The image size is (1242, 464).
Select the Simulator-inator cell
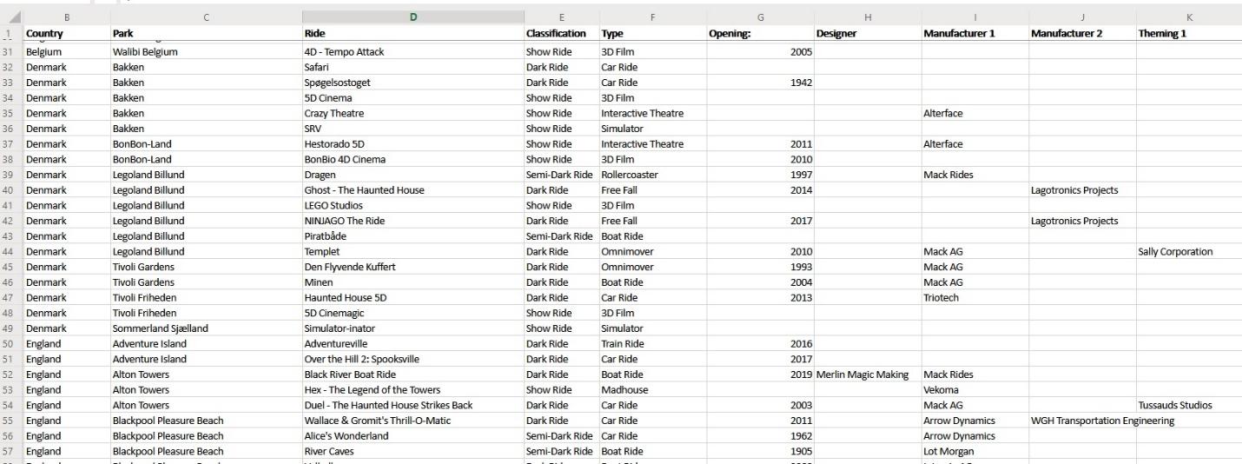413,328
